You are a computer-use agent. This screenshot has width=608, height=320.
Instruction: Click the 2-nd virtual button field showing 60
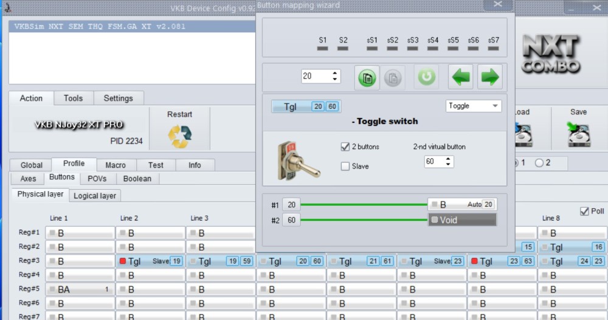(x=435, y=161)
